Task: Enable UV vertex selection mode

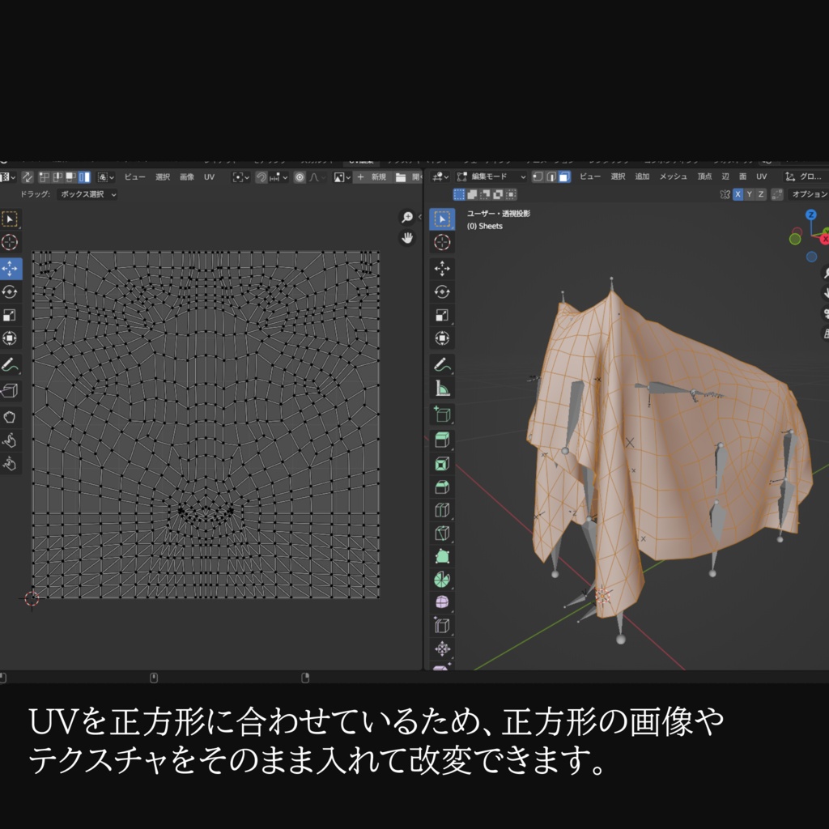Action: tap(45, 177)
